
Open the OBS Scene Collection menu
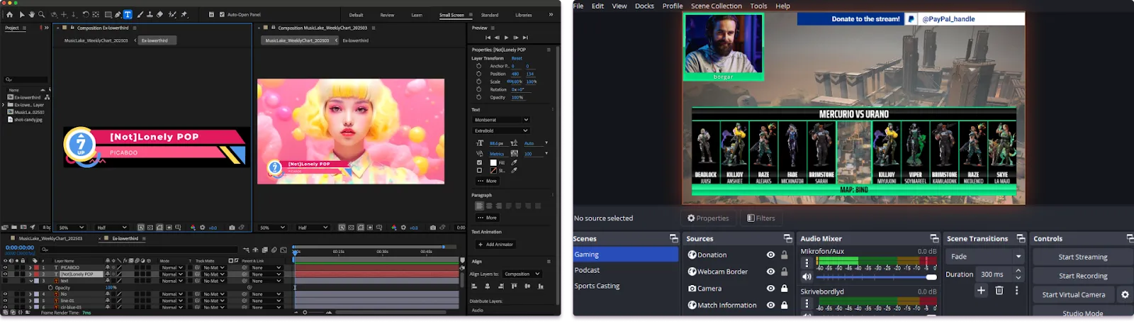pos(717,6)
